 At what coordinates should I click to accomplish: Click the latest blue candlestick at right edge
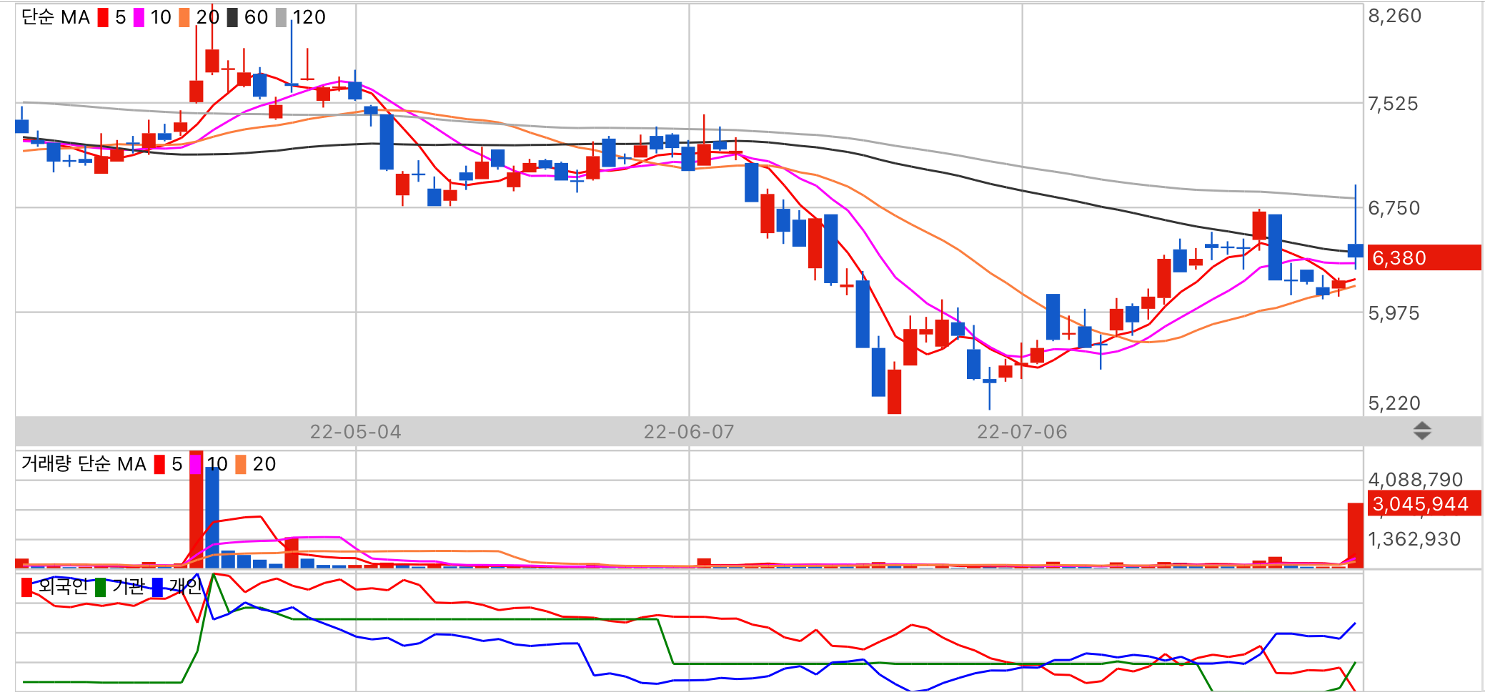coord(1355,250)
